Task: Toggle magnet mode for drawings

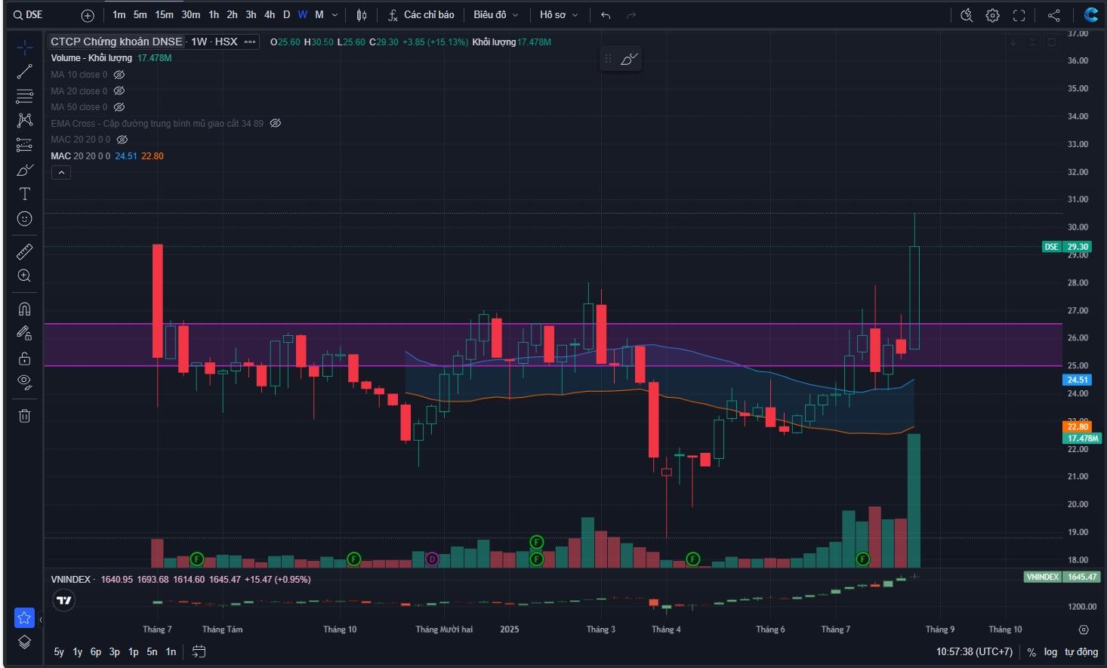Action: 24,309
